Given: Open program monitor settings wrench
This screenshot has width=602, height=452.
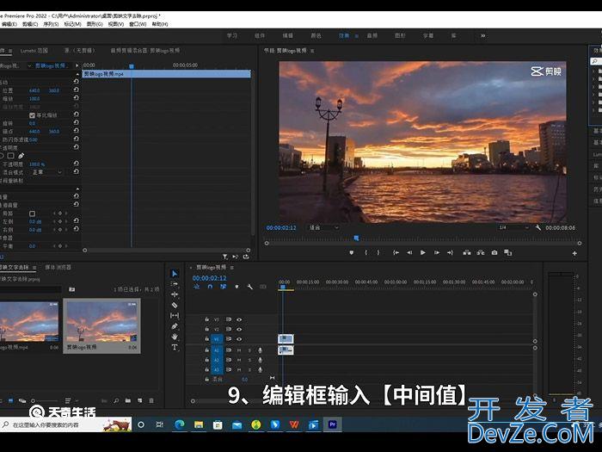Looking at the screenshot, I should pyautogui.click(x=538, y=227).
